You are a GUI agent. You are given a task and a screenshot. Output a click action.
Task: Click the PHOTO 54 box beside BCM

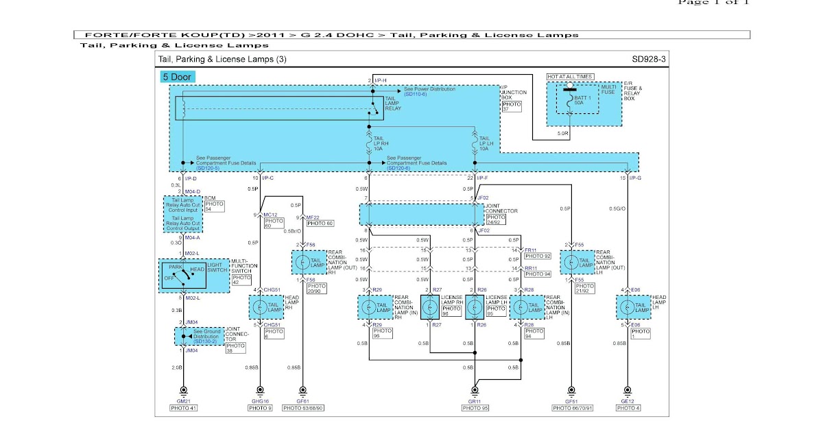tap(214, 206)
